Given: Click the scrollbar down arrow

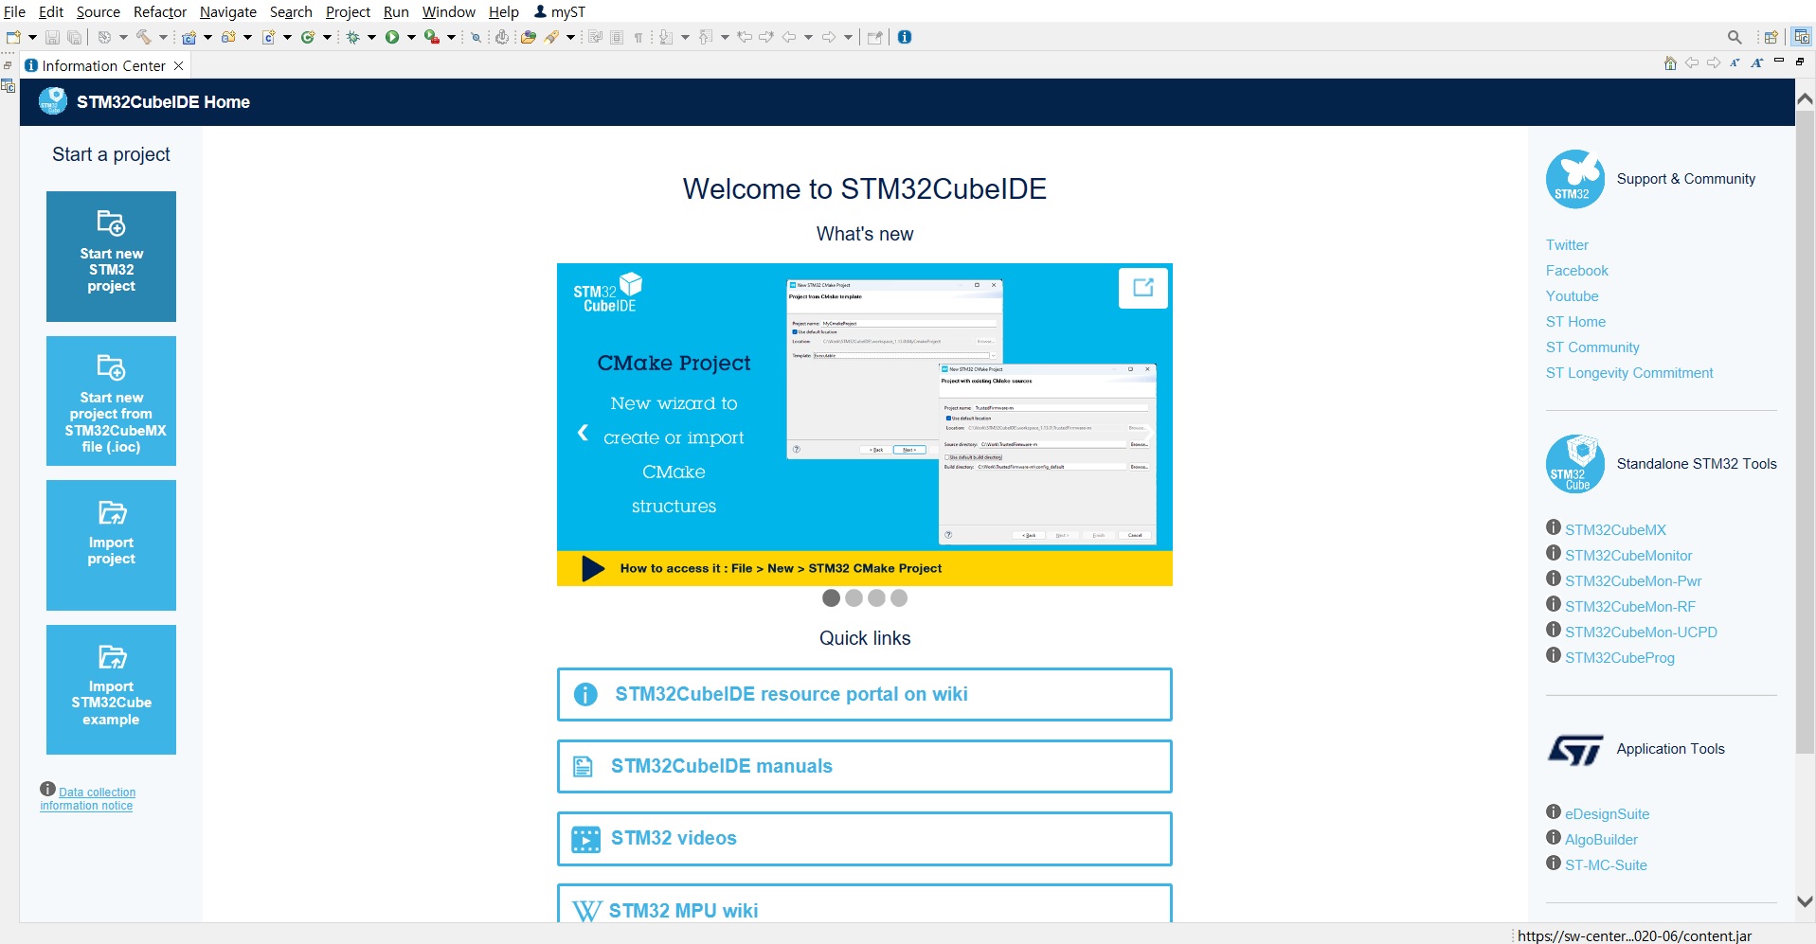Looking at the screenshot, I should point(1805,901).
